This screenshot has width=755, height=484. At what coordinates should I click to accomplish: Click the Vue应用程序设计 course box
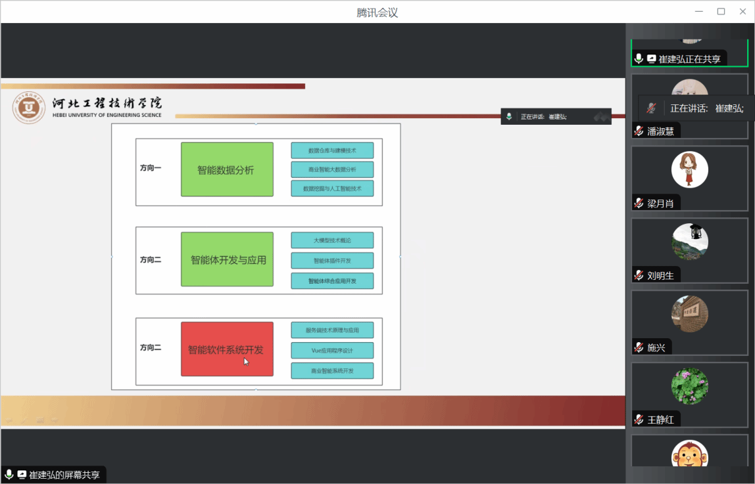coord(332,351)
